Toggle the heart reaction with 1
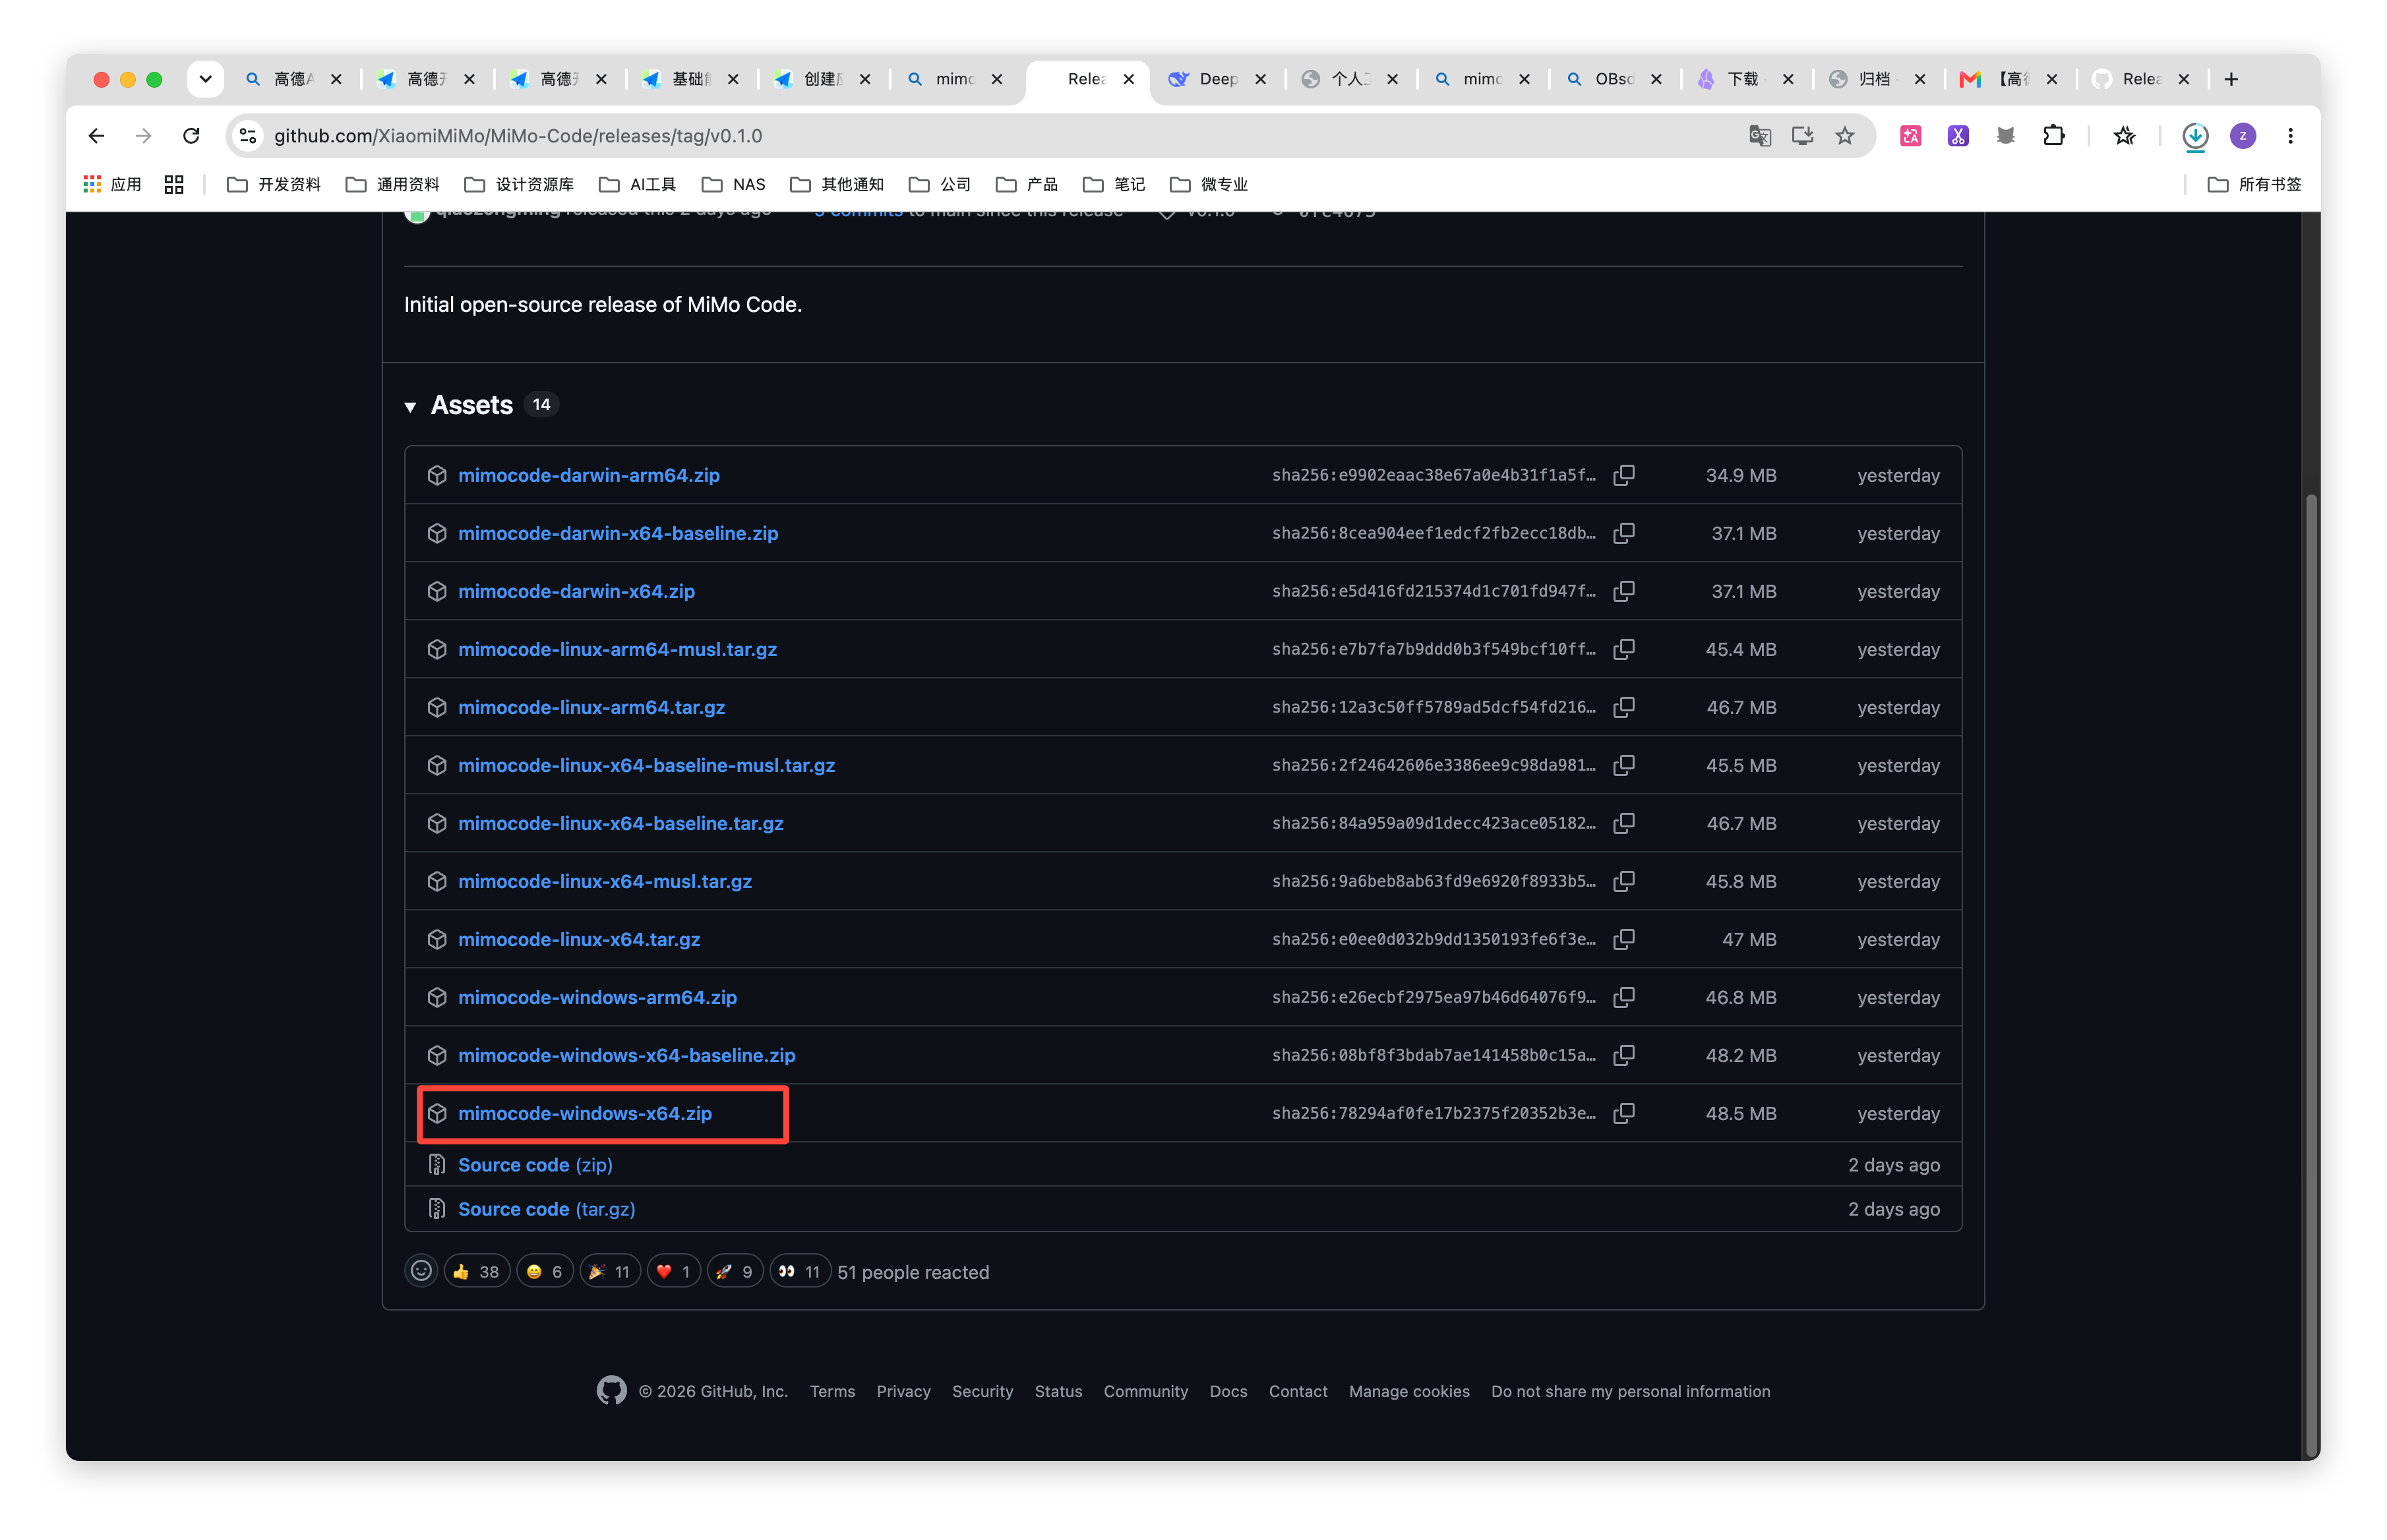 (674, 1271)
